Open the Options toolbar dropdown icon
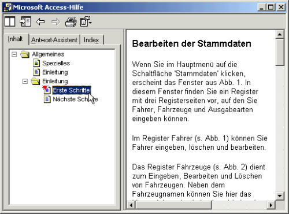289x214 pixels. click(86, 21)
